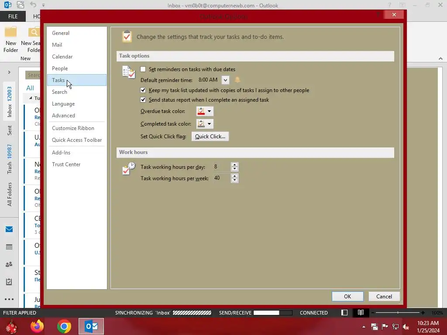Enable Set reminders on tasks with due dates
447x335 pixels.
pyautogui.click(x=143, y=69)
